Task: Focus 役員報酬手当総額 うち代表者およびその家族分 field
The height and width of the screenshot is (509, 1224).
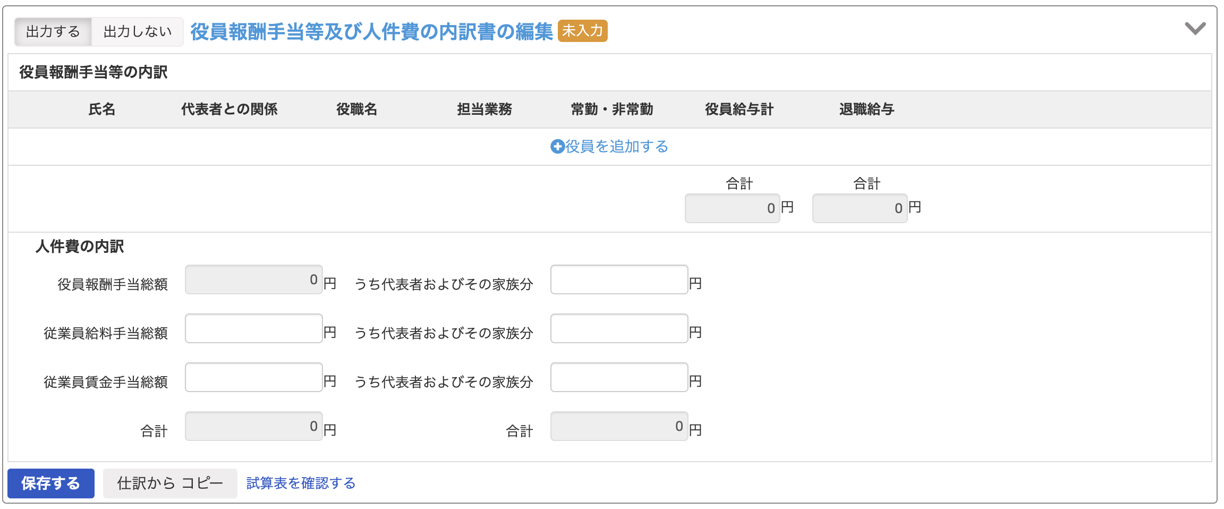Action: click(x=619, y=279)
